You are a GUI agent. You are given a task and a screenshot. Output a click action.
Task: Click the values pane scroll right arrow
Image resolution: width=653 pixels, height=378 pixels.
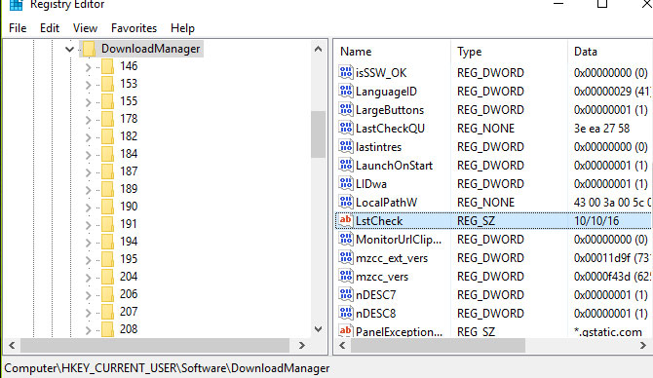tap(643, 345)
